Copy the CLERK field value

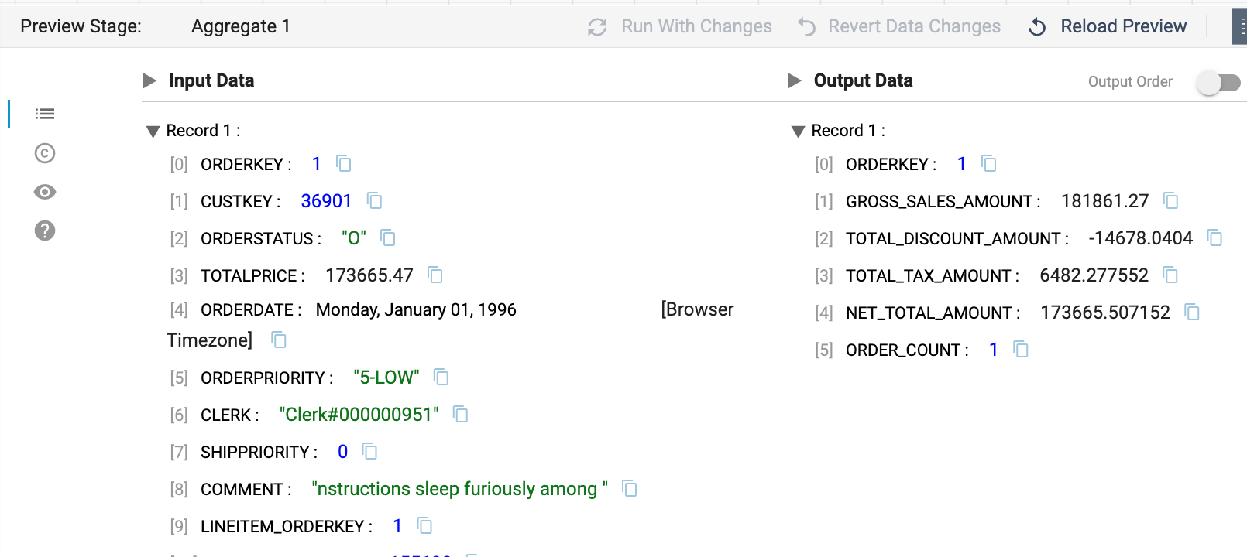tap(461, 415)
